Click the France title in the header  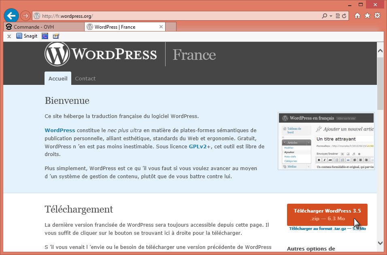pyautogui.click(x=194, y=55)
